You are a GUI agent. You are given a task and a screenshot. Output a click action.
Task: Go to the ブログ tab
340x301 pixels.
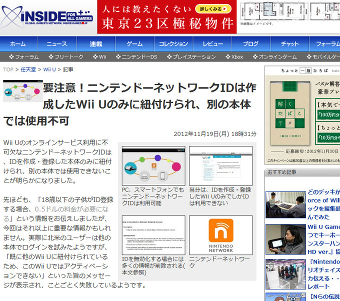click(x=251, y=44)
